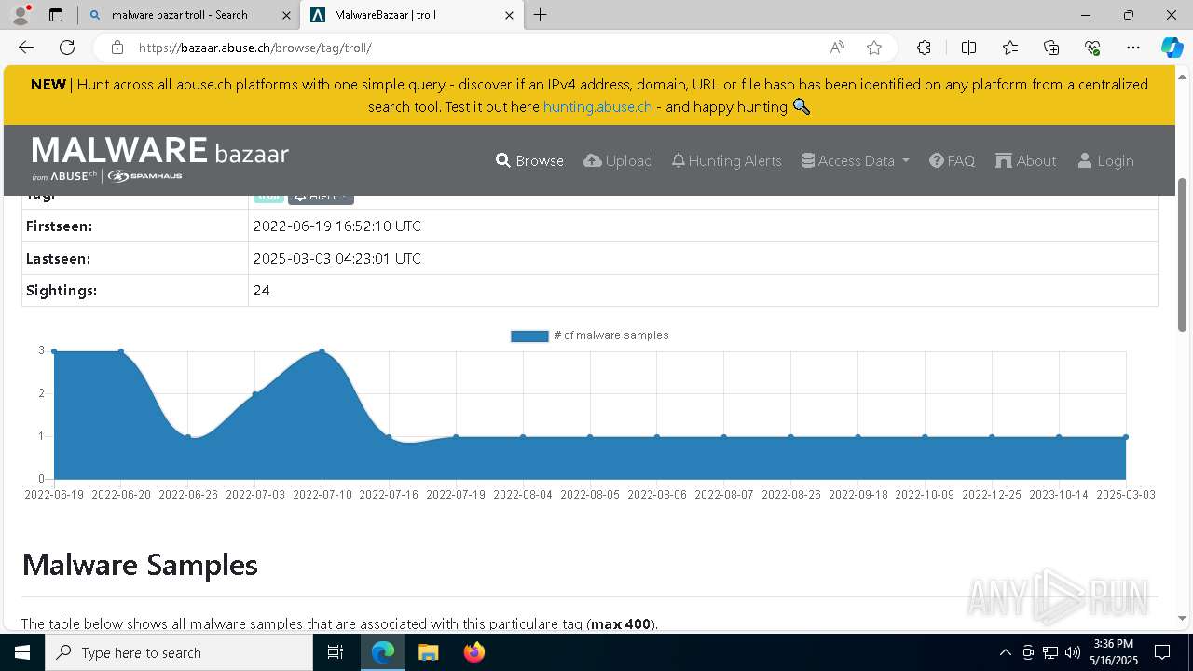This screenshot has width=1193, height=671.
Task: Select chart data point at 2025-03-03
Action: click(1126, 436)
